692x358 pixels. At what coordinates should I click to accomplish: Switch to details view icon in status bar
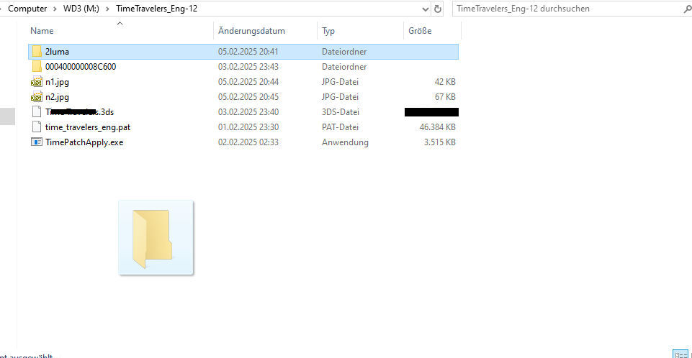click(680, 354)
